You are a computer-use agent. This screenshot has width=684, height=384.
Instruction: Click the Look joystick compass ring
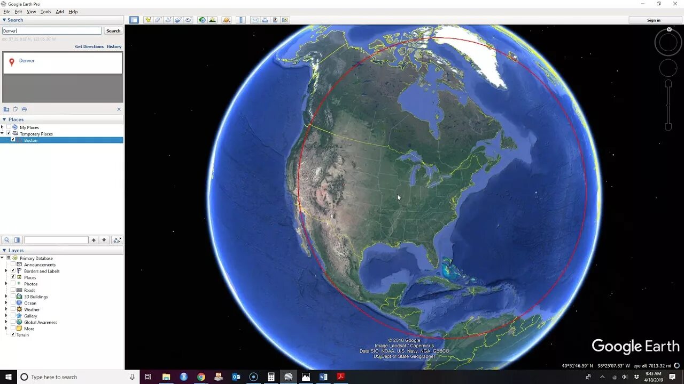point(668,43)
